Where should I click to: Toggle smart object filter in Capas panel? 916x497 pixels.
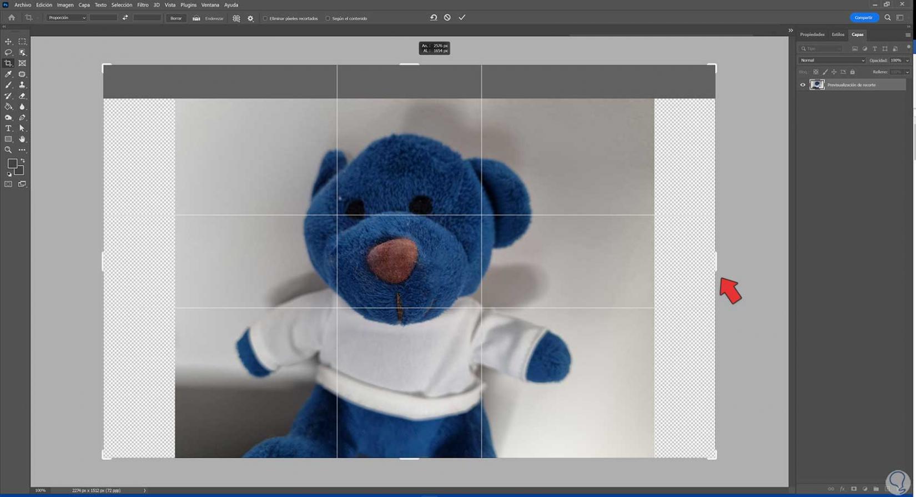pos(895,49)
